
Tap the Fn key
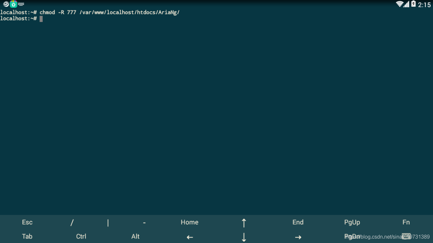pyautogui.click(x=406, y=222)
